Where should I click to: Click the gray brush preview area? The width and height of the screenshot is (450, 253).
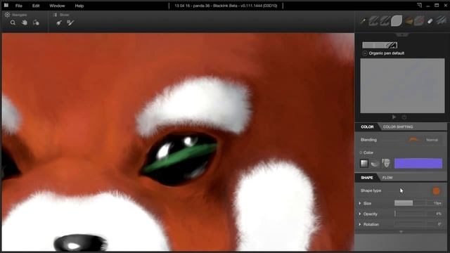click(x=402, y=86)
